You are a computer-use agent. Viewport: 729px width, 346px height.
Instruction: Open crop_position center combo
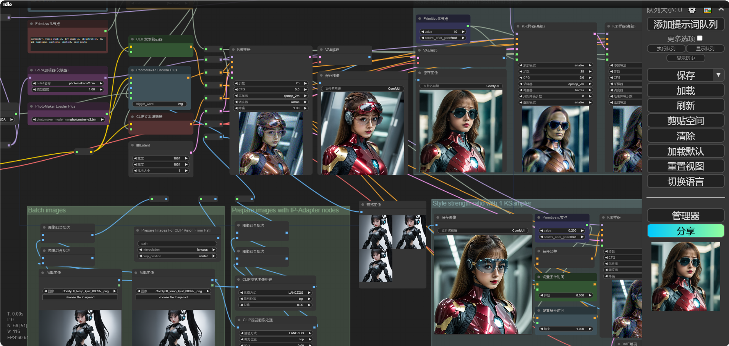[x=177, y=256]
